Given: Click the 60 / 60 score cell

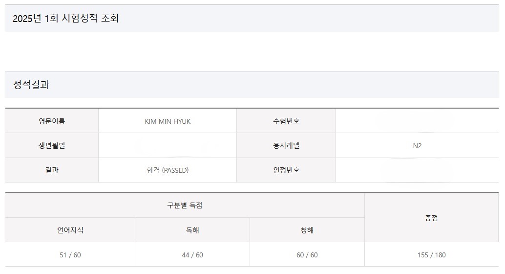Looking at the screenshot, I should [307, 255].
